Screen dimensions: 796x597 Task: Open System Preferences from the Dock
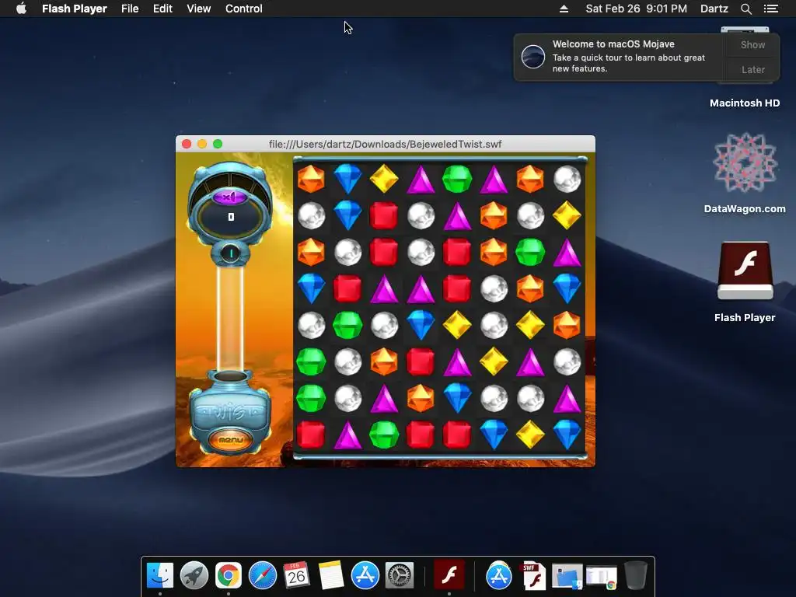[400, 575]
